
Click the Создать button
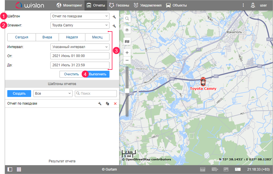[19, 94]
